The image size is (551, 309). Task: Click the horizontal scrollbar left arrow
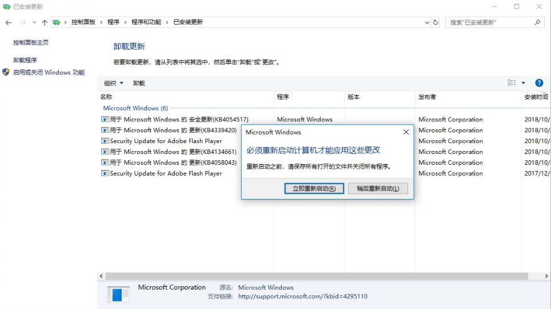tap(101, 276)
